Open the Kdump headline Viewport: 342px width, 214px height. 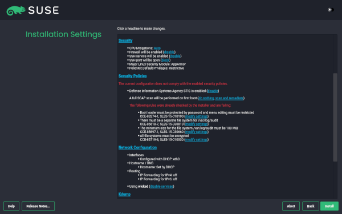click(x=124, y=194)
